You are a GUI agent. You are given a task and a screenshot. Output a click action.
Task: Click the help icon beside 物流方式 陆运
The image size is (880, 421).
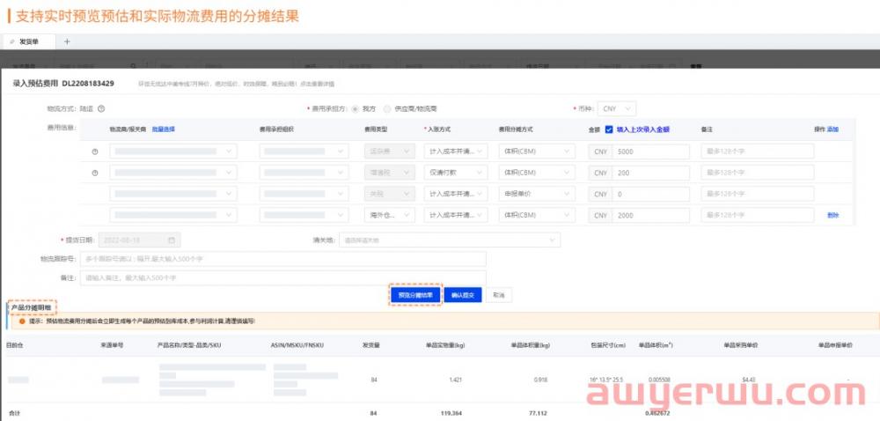(101, 109)
